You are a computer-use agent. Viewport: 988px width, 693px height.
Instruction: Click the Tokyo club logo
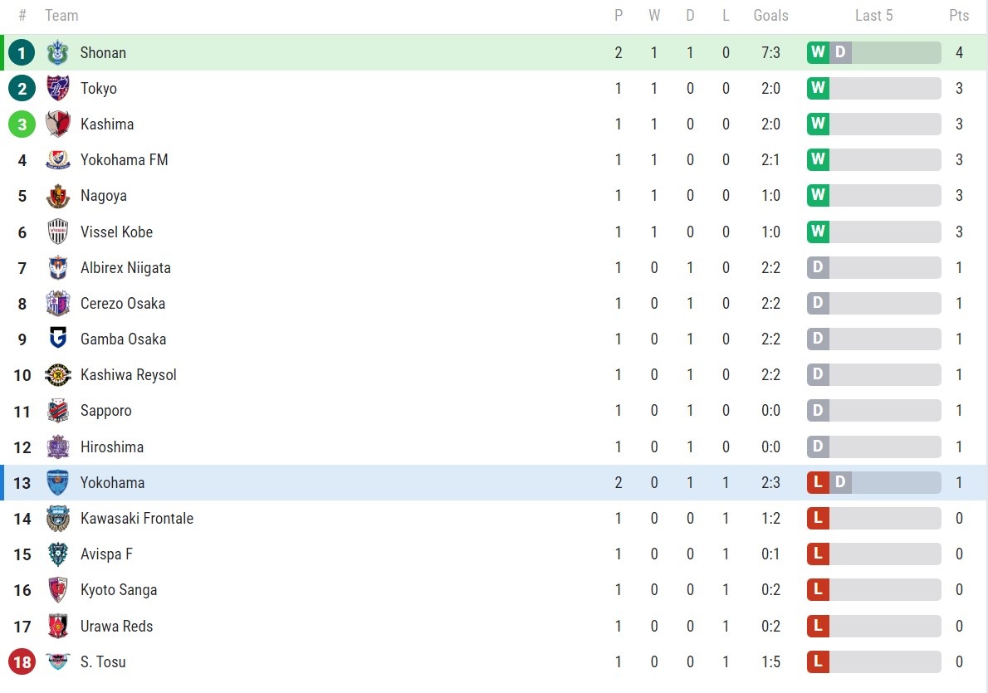pos(58,88)
